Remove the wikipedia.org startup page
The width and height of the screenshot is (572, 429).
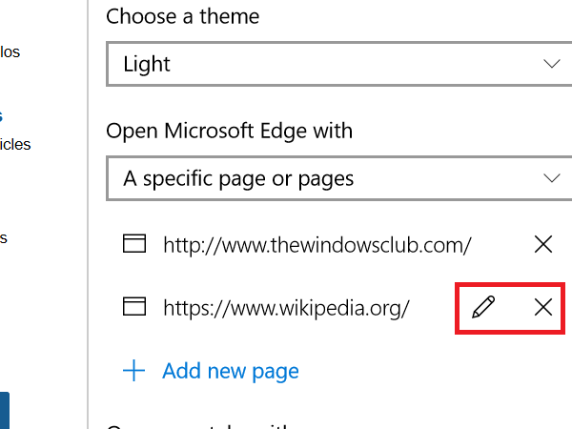543,307
